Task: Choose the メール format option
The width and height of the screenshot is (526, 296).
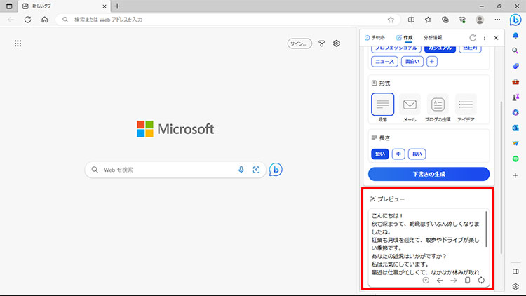Action: [410, 108]
